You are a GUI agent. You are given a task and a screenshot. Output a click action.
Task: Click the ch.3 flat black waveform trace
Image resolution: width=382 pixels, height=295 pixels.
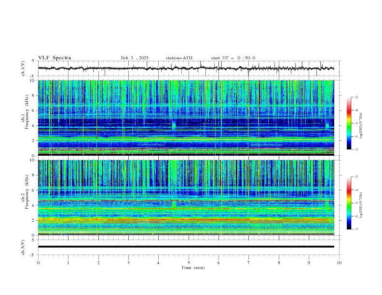coord(186,247)
